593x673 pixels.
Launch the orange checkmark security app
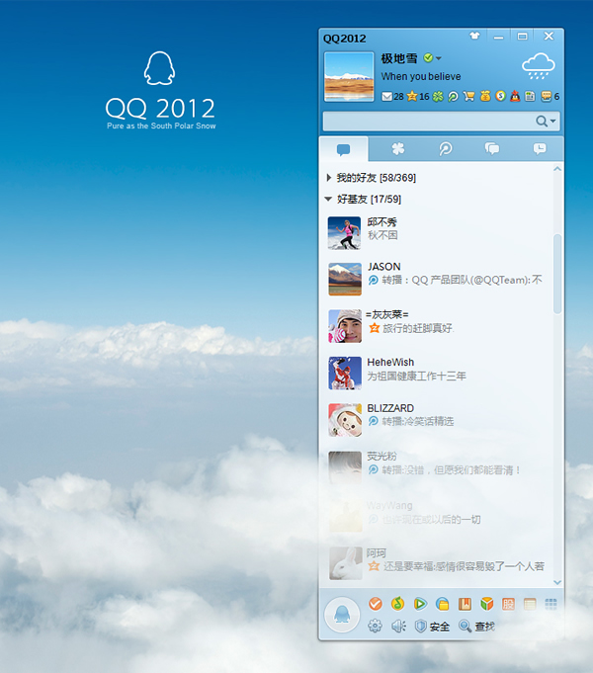(376, 604)
